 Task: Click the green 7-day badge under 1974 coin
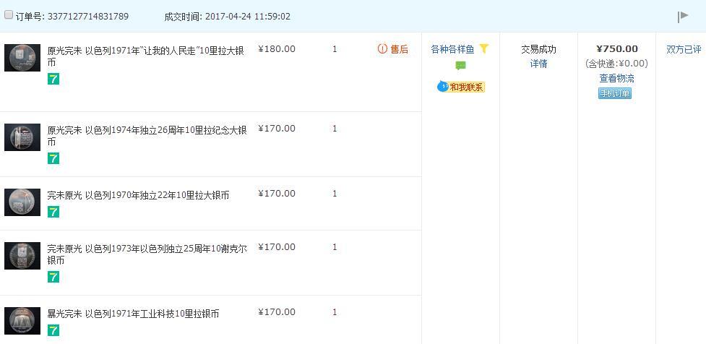[x=53, y=158]
